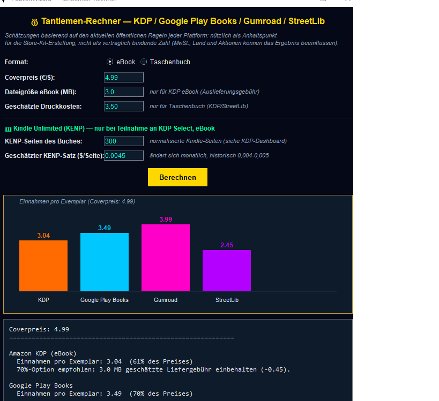The width and height of the screenshot is (439, 401).
Task: Click the 'Google Play Books' heading in results
Action: click(x=41, y=385)
